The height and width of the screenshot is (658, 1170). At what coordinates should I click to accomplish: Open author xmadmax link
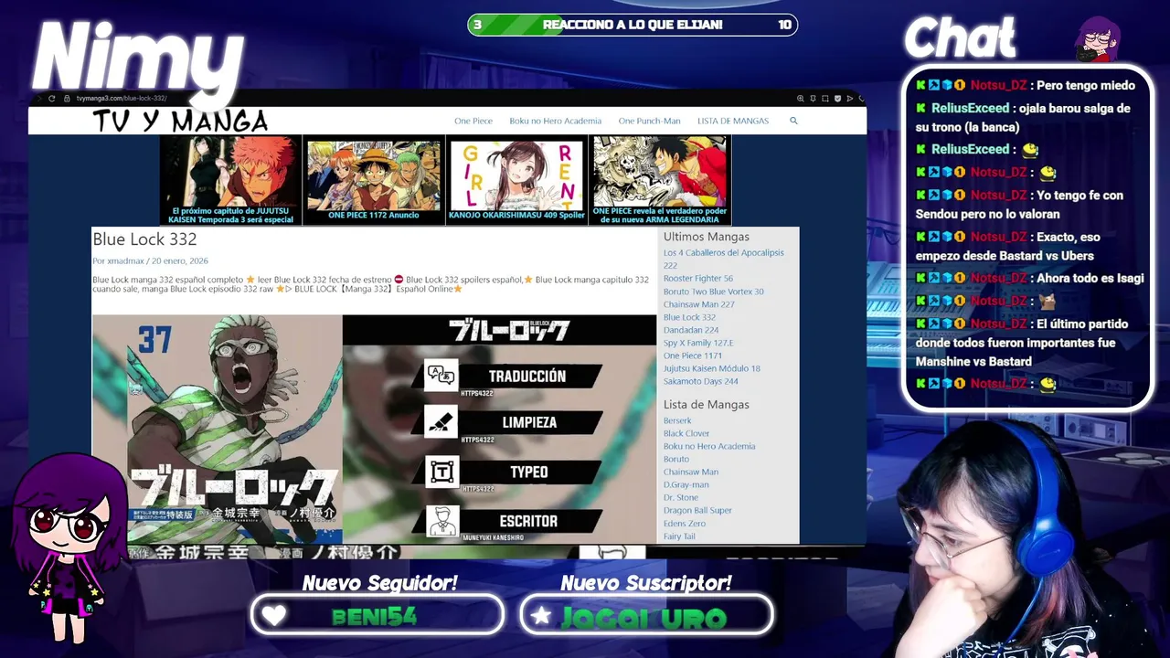coord(126,261)
